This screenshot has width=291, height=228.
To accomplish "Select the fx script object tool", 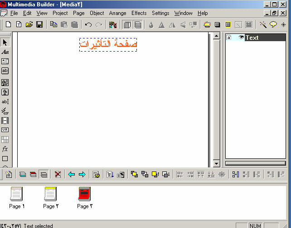I will tap(5, 149).
